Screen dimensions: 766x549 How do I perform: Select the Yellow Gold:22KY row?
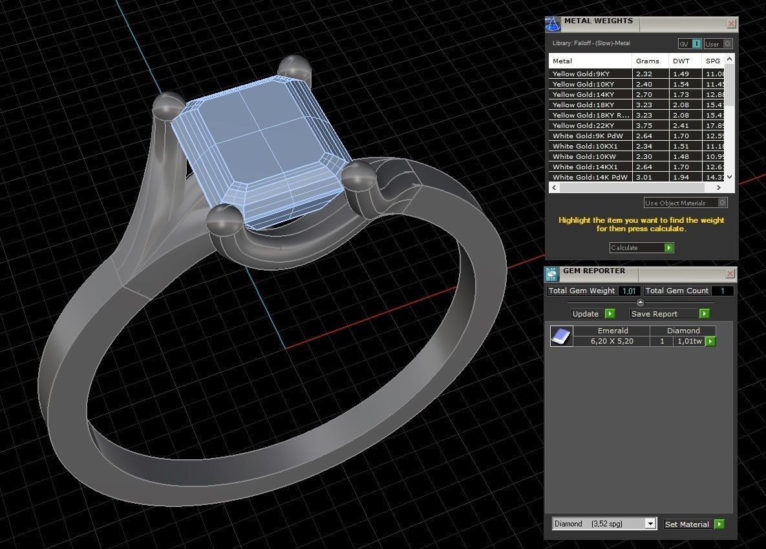[637, 125]
